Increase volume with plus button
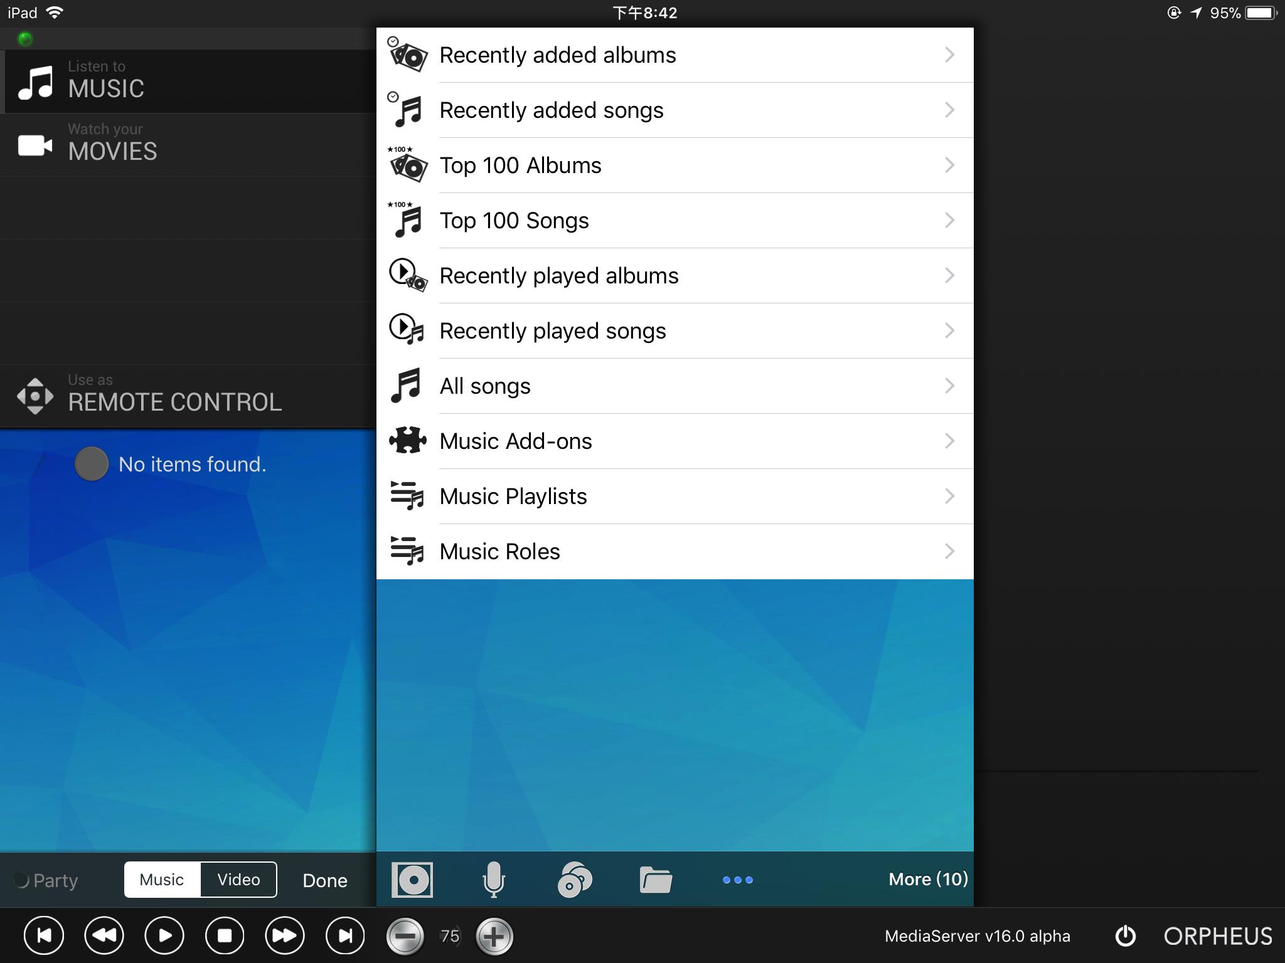 tap(494, 937)
